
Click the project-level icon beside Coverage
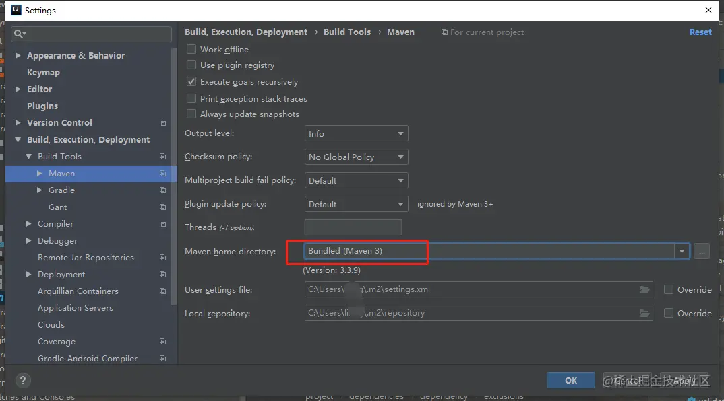coord(162,342)
